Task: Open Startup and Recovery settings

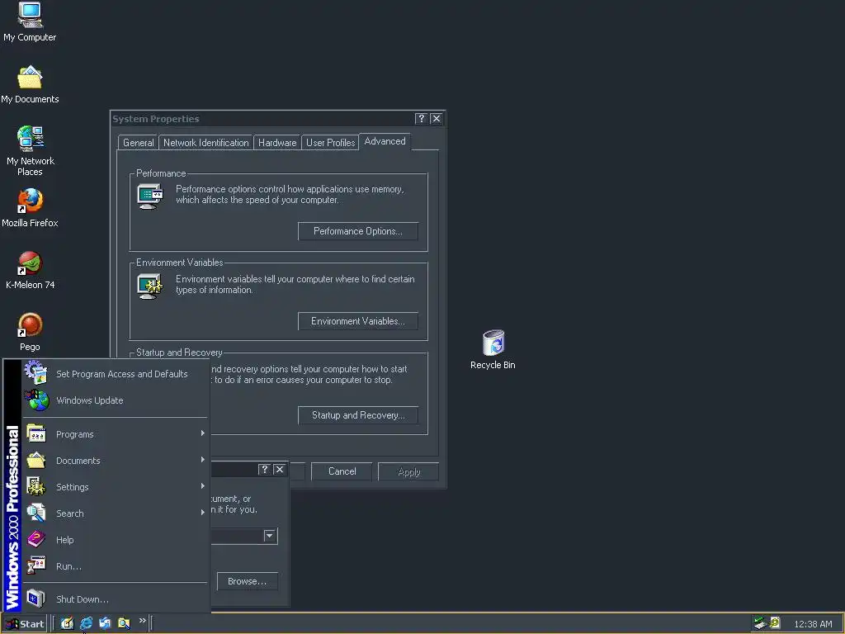Action: click(358, 415)
